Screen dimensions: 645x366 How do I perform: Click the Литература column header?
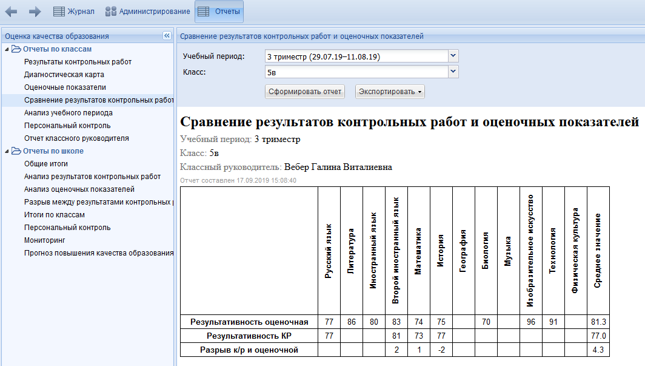[x=351, y=251]
